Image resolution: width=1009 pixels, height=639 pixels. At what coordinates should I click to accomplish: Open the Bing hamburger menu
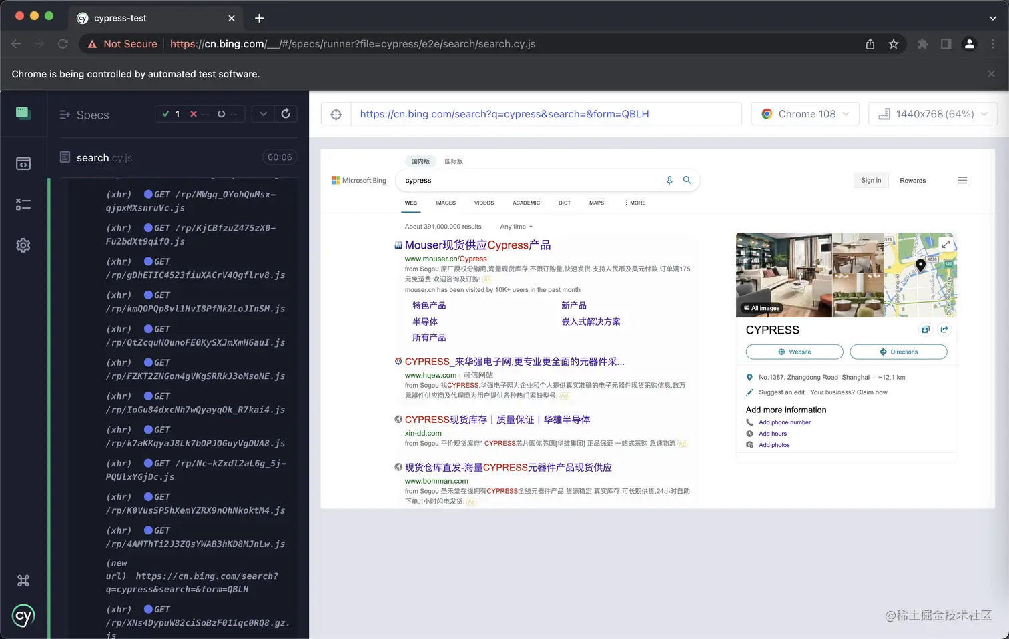(x=962, y=180)
